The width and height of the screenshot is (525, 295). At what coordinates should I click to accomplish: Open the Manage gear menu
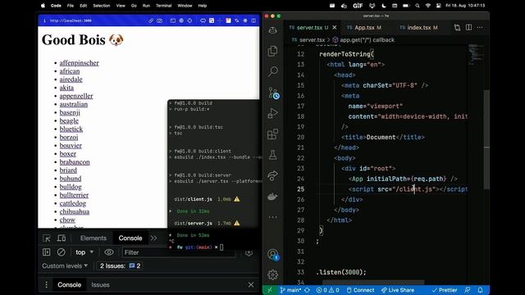point(273,275)
